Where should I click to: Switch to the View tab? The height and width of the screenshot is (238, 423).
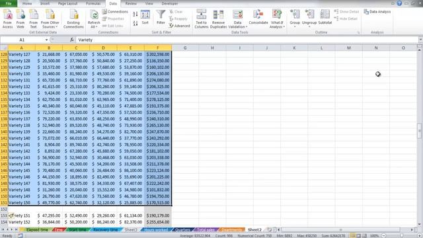149,3
